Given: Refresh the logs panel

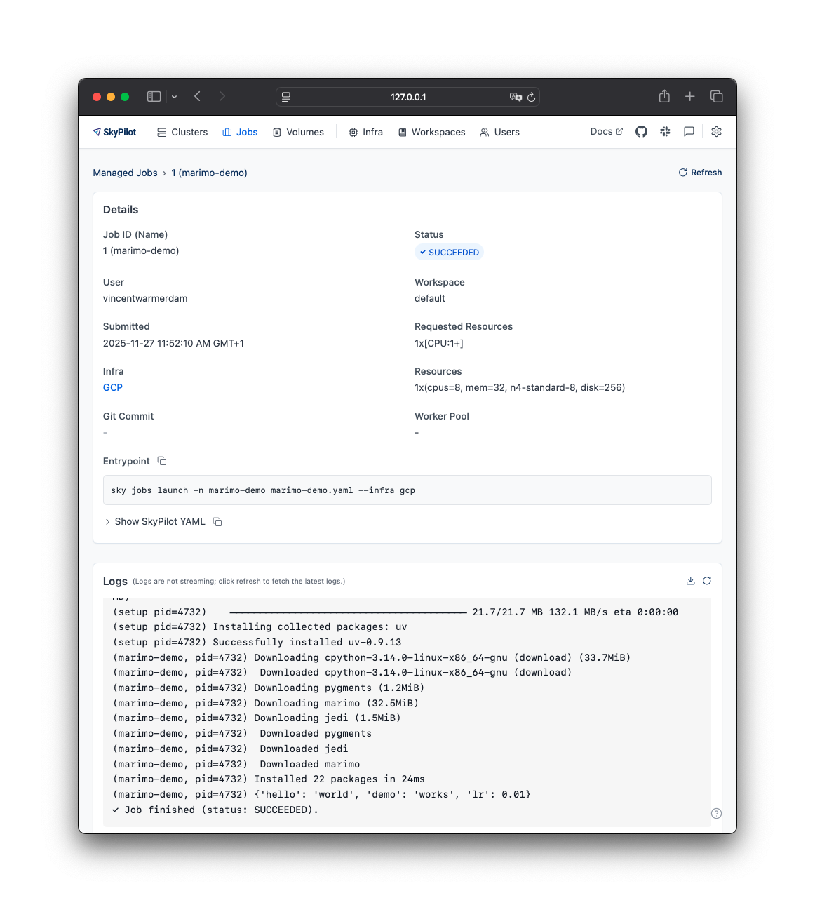Looking at the screenshot, I should (707, 581).
